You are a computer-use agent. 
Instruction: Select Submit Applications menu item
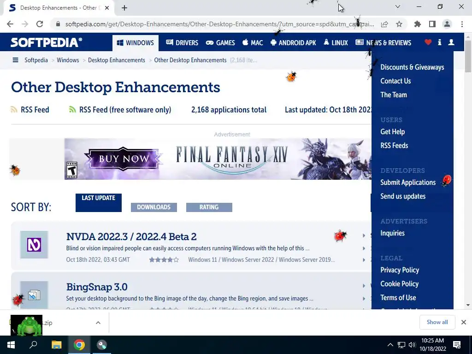408,183
